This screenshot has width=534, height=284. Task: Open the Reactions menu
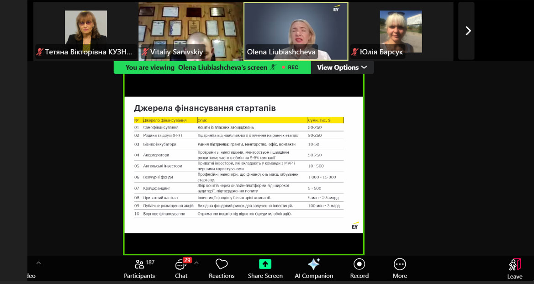click(222, 268)
